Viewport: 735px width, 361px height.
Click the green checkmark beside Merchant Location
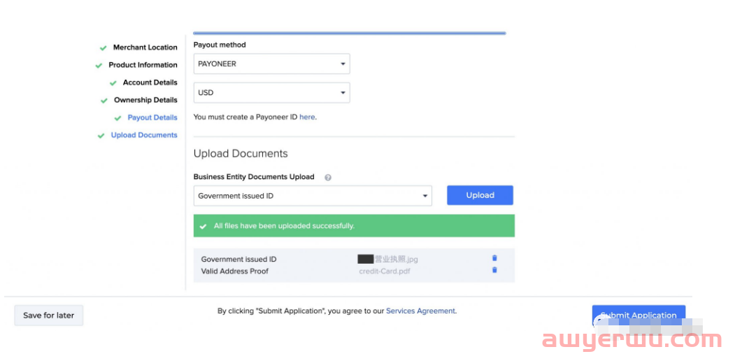click(104, 48)
